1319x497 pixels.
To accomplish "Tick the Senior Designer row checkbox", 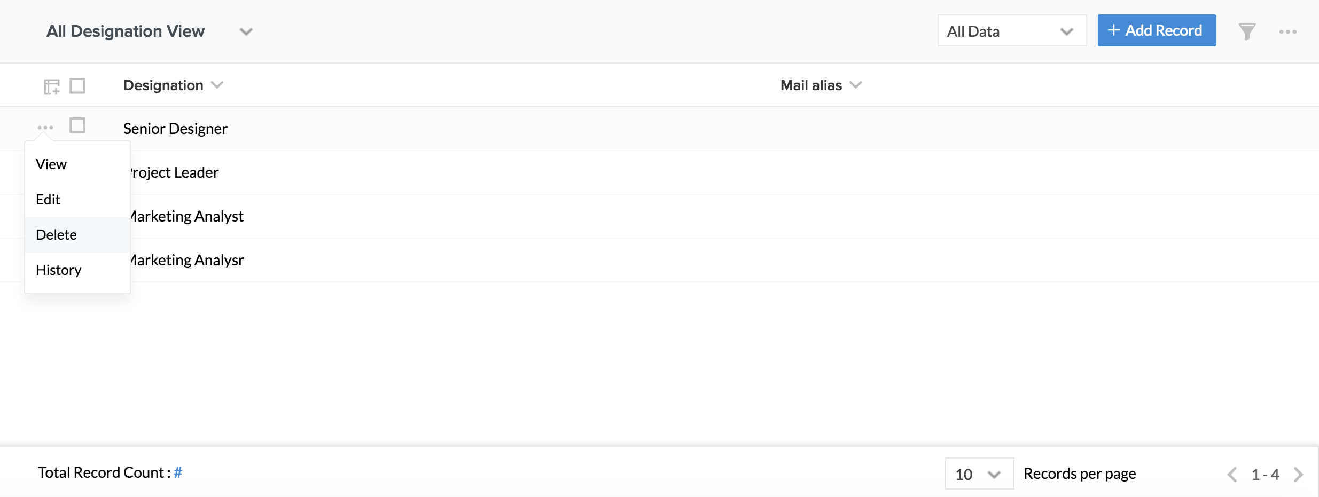I will tap(77, 125).
